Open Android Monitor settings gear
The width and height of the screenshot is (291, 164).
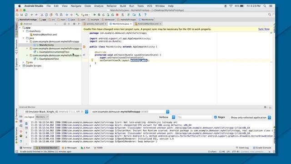pyautogui.click(x=265, y=107)
